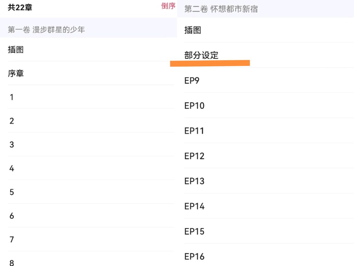This screenshot has width=354, height=266.
Task: Open chapter 1 in volume one
Action: 91,97
